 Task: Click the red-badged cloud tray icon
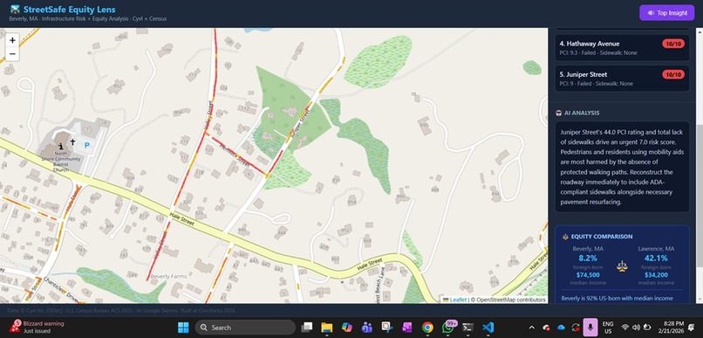point(546,328)
